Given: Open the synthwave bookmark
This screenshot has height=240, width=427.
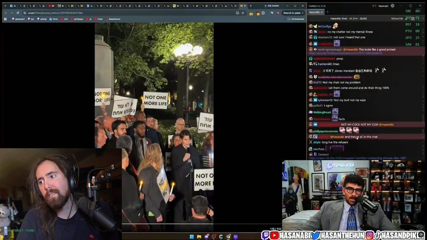Looking at the screenshot, I should point(77,19).
